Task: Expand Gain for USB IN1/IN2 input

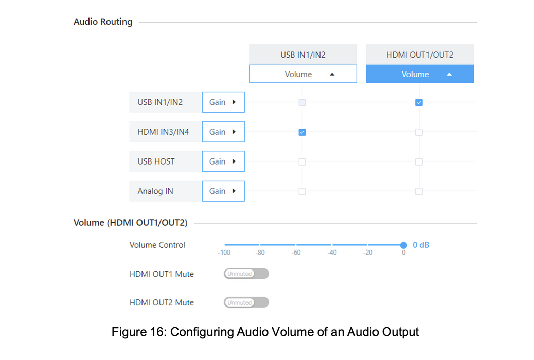Action: [x=223, y=102]
